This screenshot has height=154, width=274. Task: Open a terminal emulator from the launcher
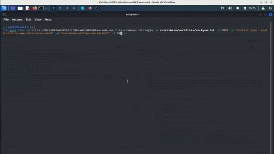(41, 8)
